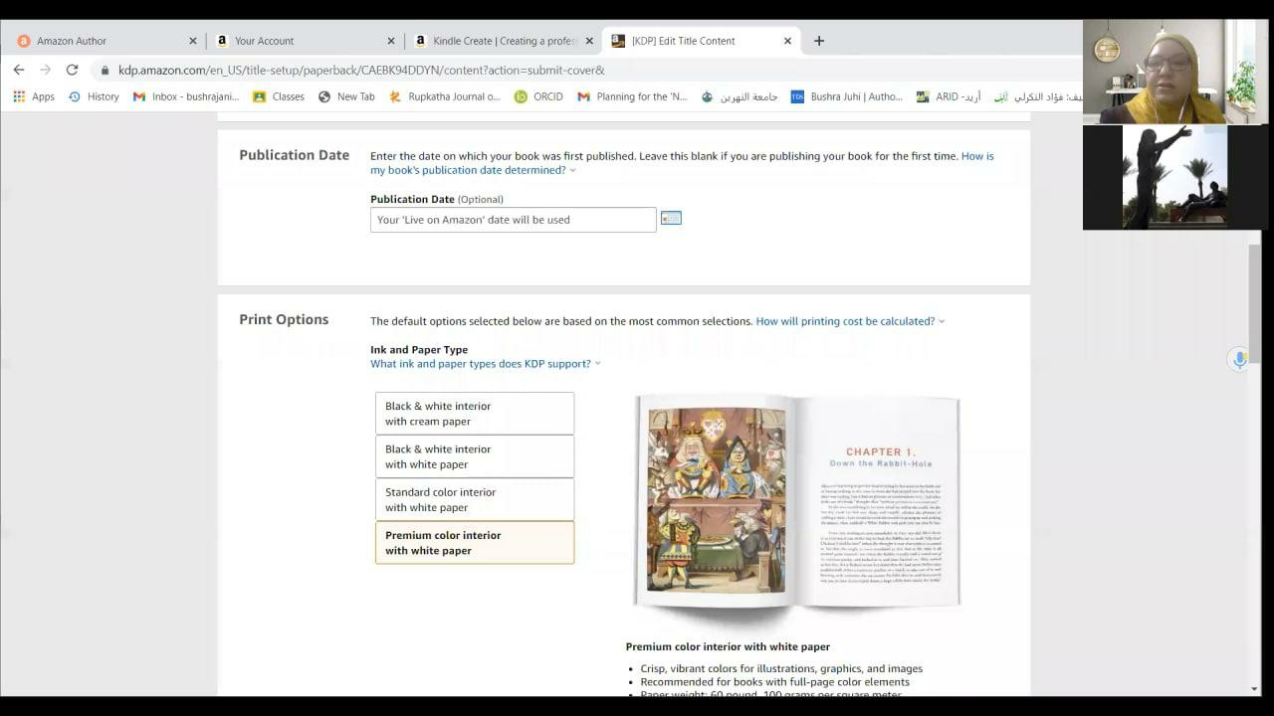Open the New Tab bookmark
This screenshot has height=716, width=1274.
[x=346, y=96]
